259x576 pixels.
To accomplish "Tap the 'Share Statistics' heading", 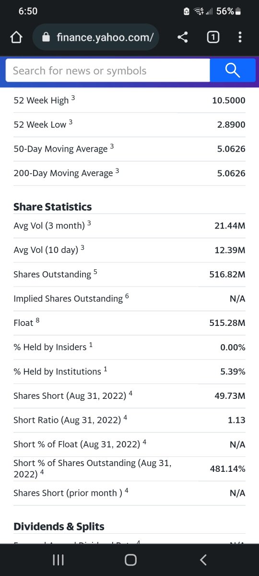I will pyautogui.click(x=53, y=207).
